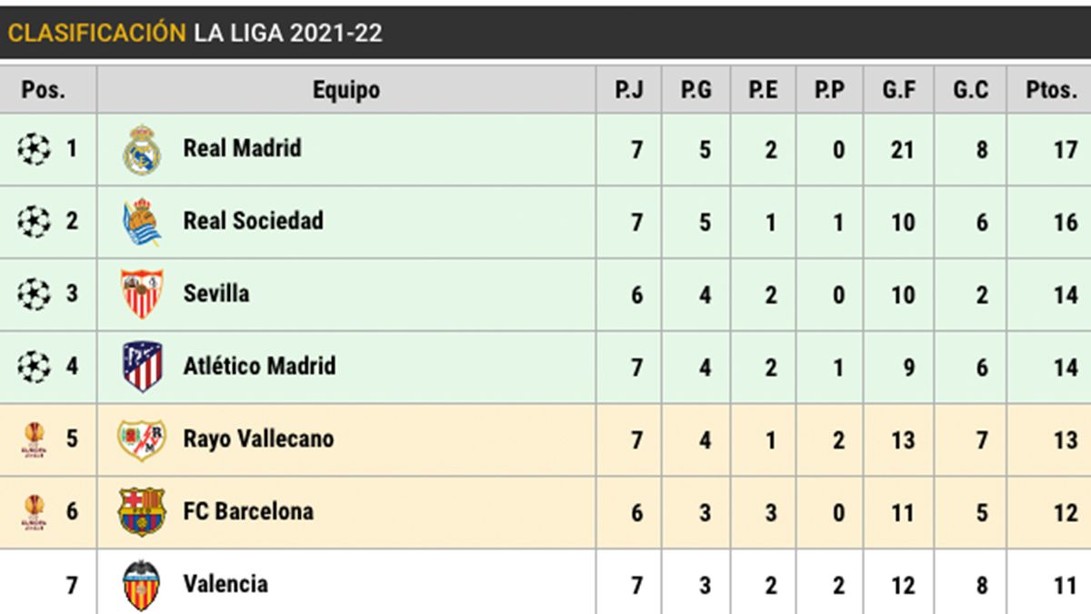Screen dimensions: 1091x614
Task: Sort table by Ptos. column header
Action: pos(1050,90)
